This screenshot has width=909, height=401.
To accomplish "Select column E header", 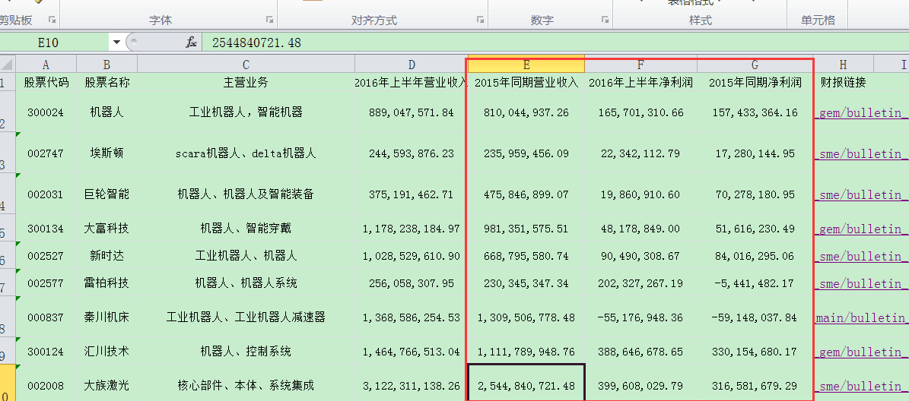I will pyautogui.click(x=526, y=65).
